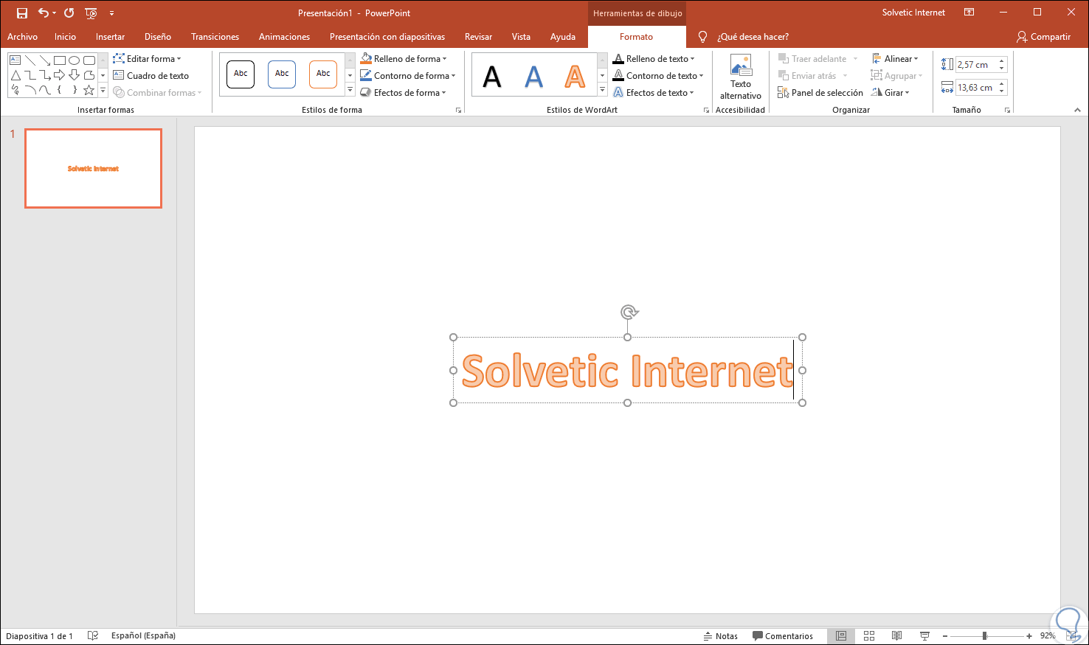
Task: Open the Relleno de forma dropdown
Action: pos(404,59)
